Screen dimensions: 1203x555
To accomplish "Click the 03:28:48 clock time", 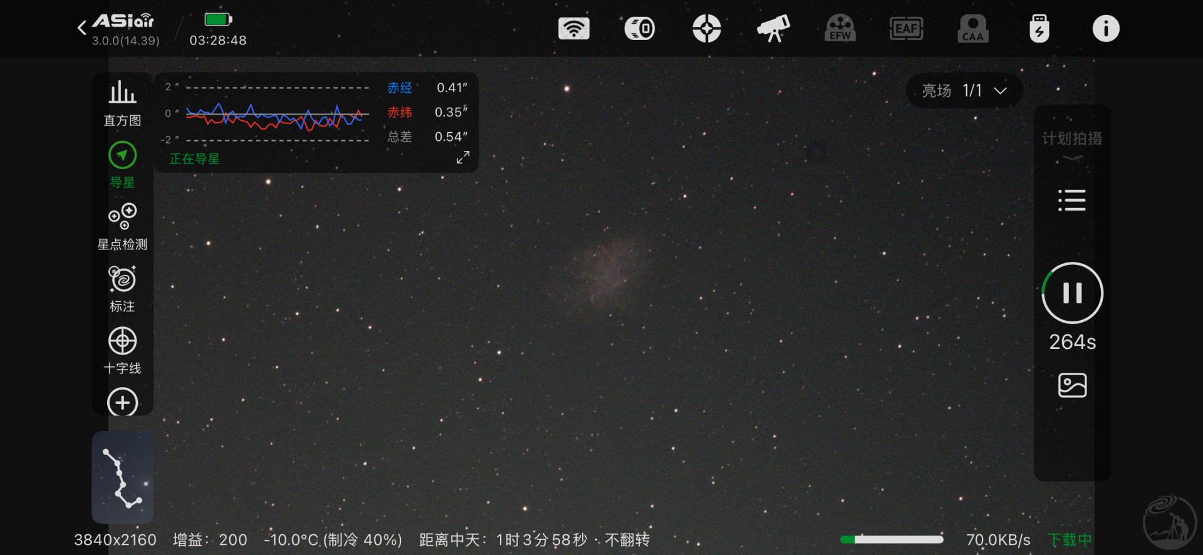I will (218, 41).
